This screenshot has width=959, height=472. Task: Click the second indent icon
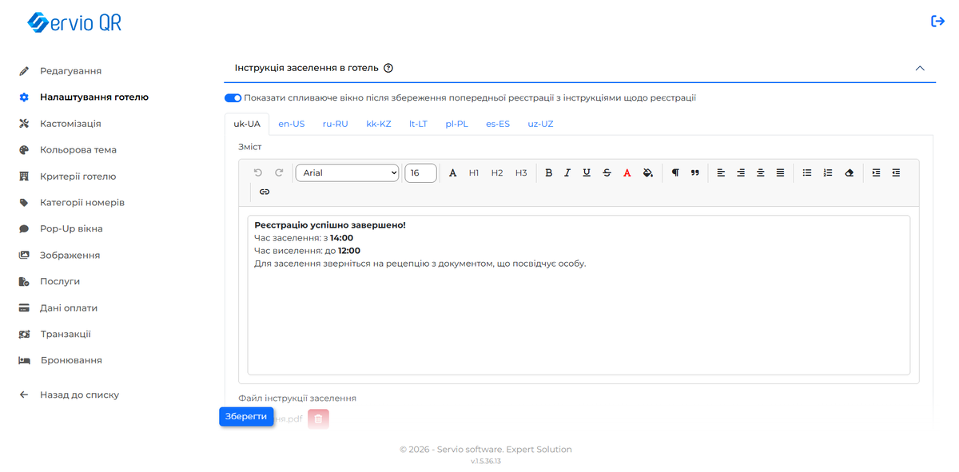coord(896,173)
